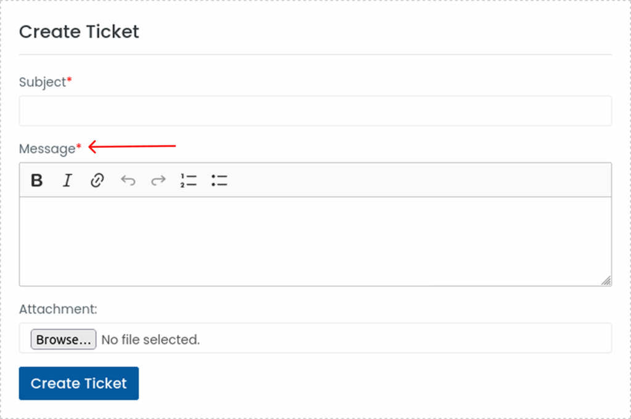Click the message editor resize handle

click(x=606, y=281)
